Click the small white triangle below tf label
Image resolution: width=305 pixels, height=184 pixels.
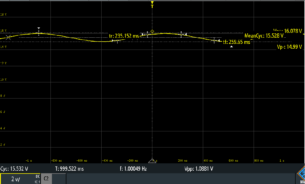click(x=232, y=47)
